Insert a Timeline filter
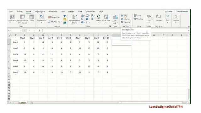This screenshot has height=113, width=201. click(x=139, y=19)
